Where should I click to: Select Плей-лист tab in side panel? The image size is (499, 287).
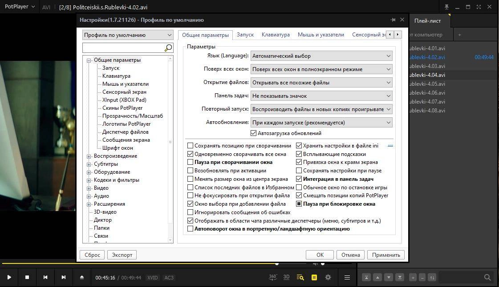click(x=427, y=20)
